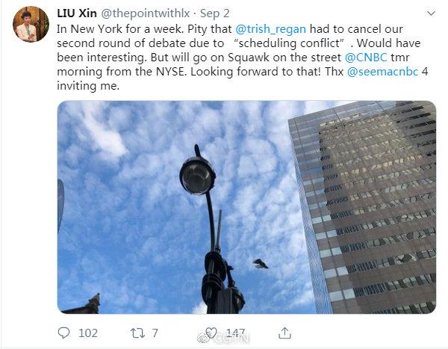Click the reply speech bubble icon
The width and height of the screenshot is (448, 349).
63,333
